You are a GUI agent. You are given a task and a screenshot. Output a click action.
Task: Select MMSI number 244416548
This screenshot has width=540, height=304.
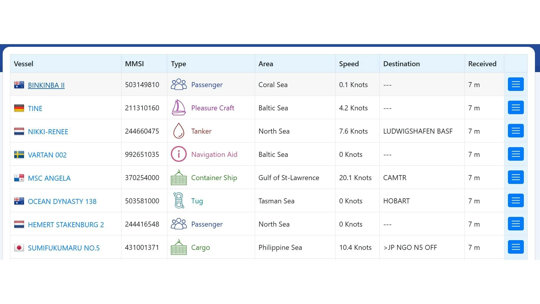[x=142, y=224]
